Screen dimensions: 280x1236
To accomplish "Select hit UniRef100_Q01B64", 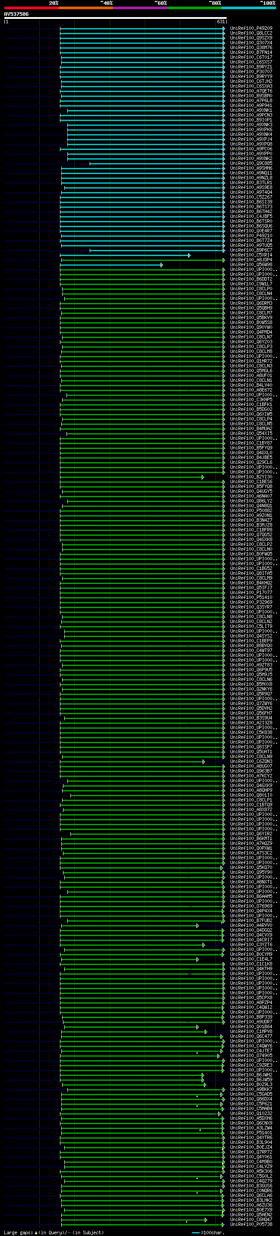I will (251, 1026).
